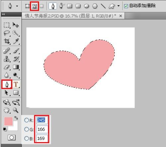
Task: Select the Pen tool in the toolbox
Action: click(x=7, y=84)
